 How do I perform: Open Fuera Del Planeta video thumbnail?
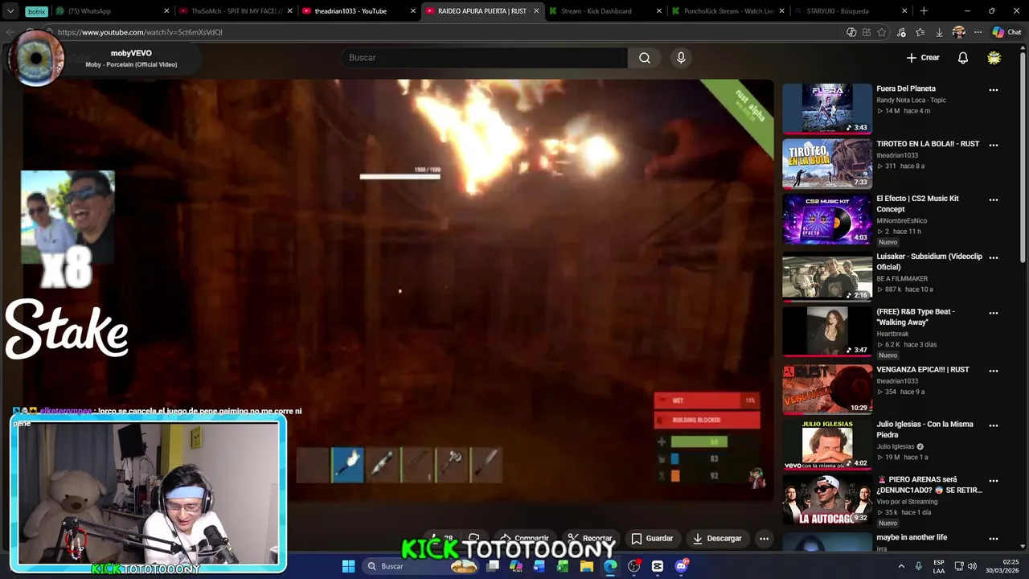point(827,109)
